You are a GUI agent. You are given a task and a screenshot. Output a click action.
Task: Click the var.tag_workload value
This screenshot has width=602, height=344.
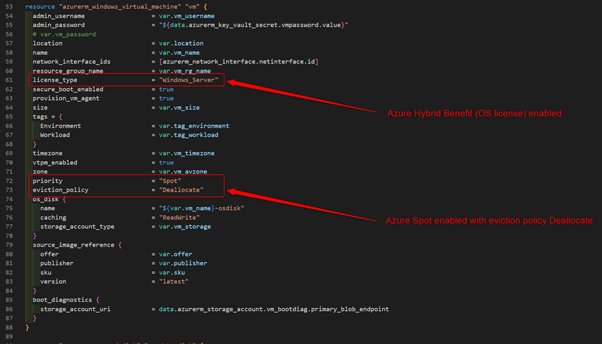189,135
